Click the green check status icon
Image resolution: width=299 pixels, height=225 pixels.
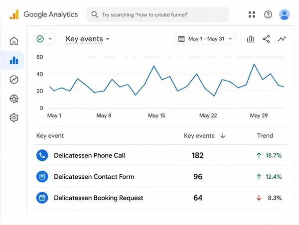click(40, 39)
